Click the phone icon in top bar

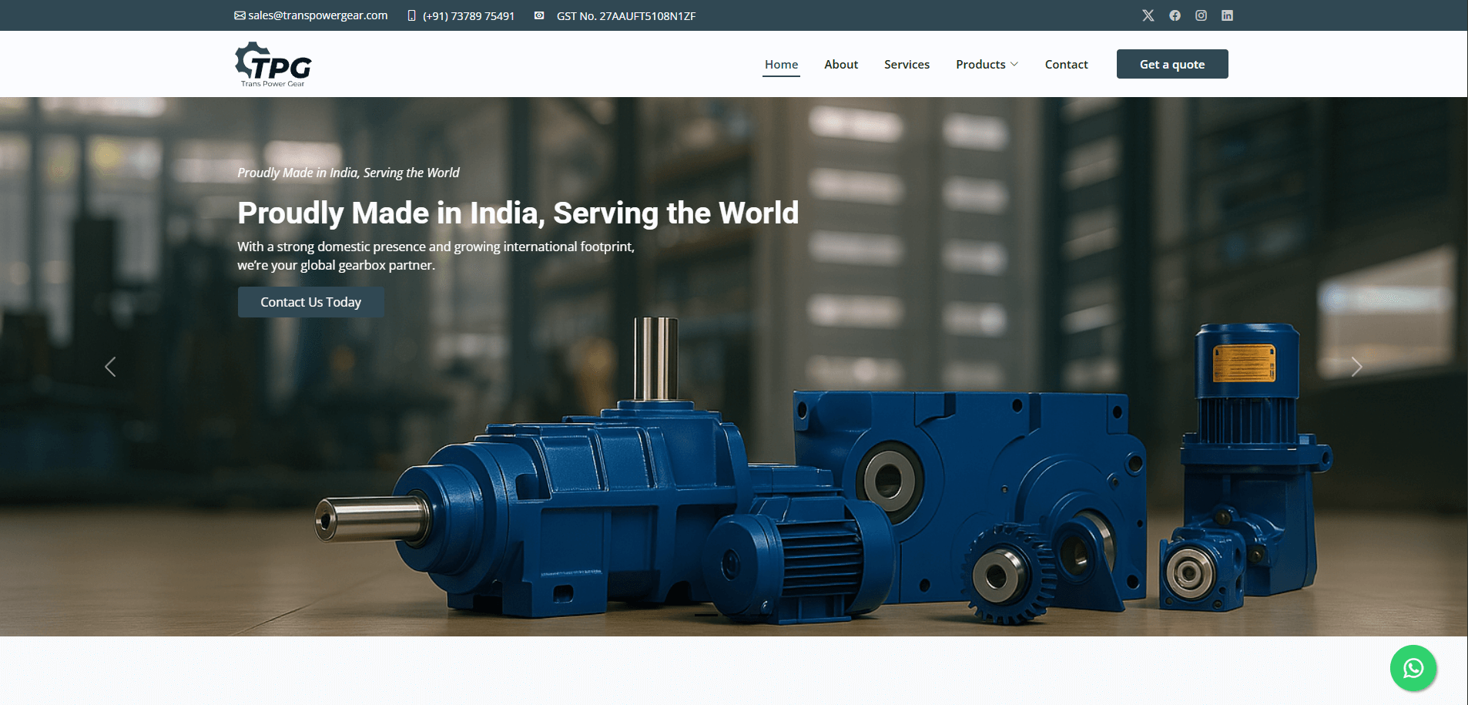(411, 15)
